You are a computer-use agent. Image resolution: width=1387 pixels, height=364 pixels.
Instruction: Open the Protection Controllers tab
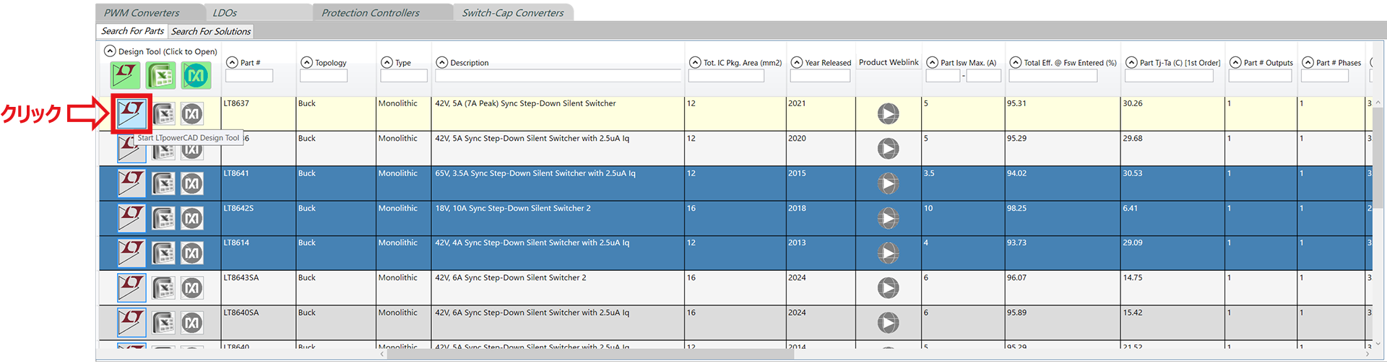370,13
